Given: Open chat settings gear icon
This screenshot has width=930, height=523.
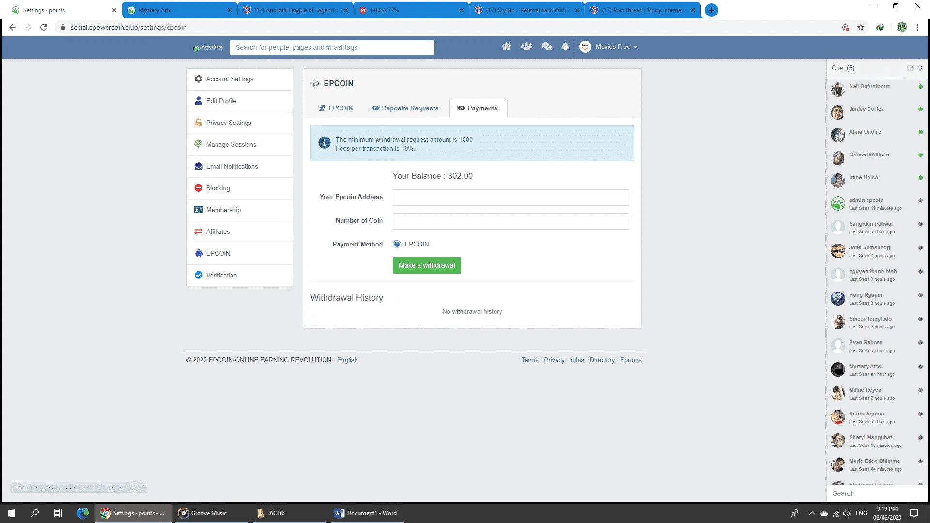Looking at the screenshot, I should [920, 68].
